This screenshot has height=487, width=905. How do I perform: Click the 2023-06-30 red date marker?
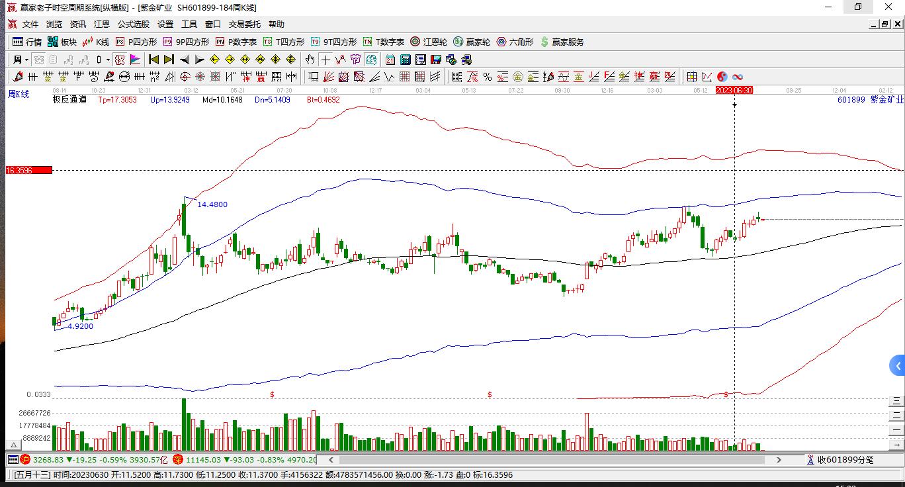[x=734, y=90]
